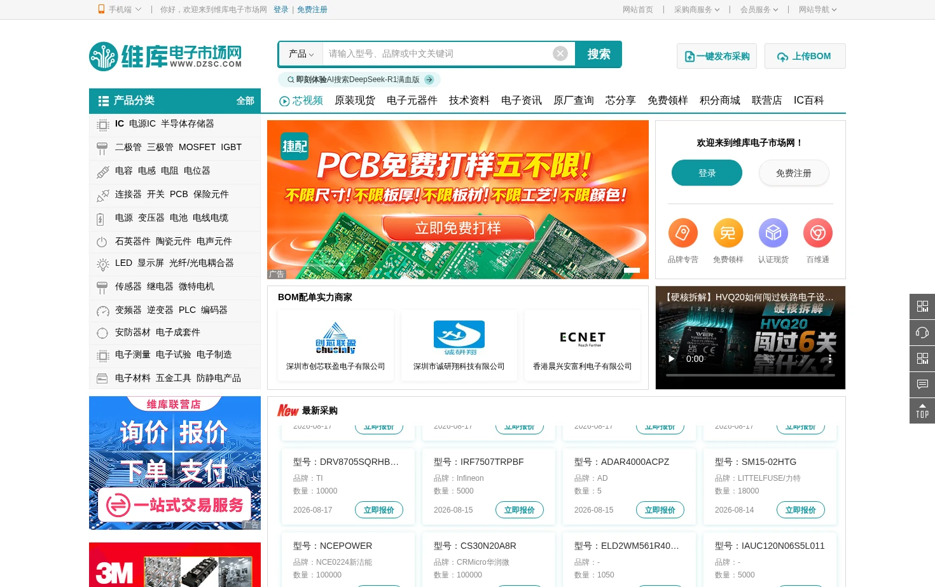Open the message feedback sidebar icon
This screenshot has height=587, width=935.
922,384
